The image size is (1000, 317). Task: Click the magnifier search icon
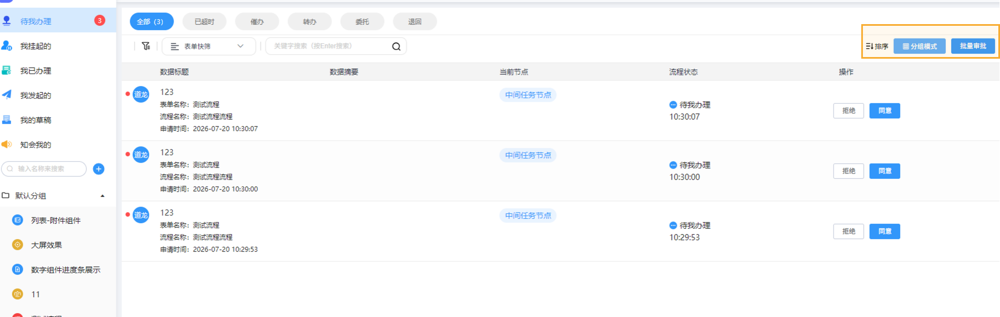coord(396,47)
